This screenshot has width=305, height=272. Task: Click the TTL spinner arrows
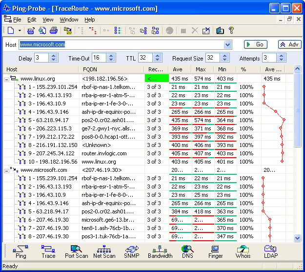pos(157,58)
